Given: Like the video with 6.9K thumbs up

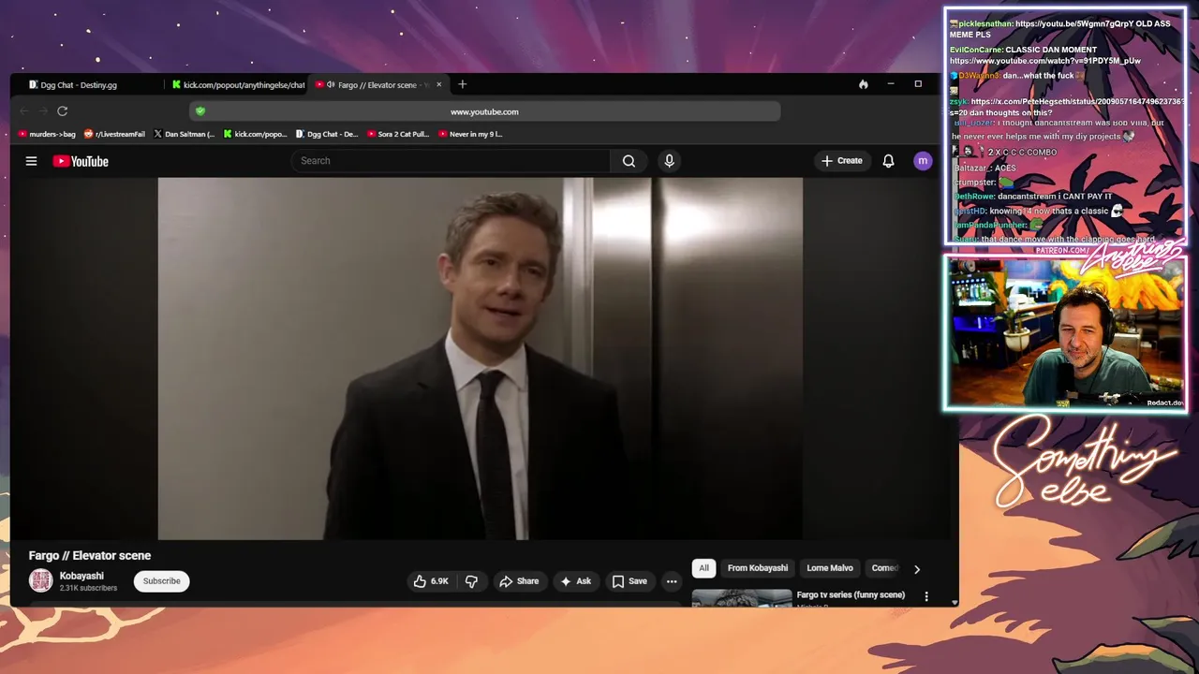Looking at the screenshot, I should point(431,581).
